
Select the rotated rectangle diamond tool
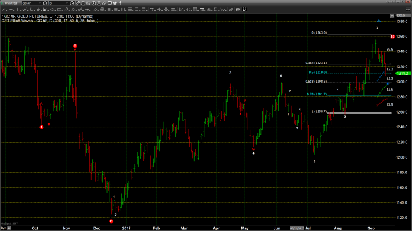point(66,10)
